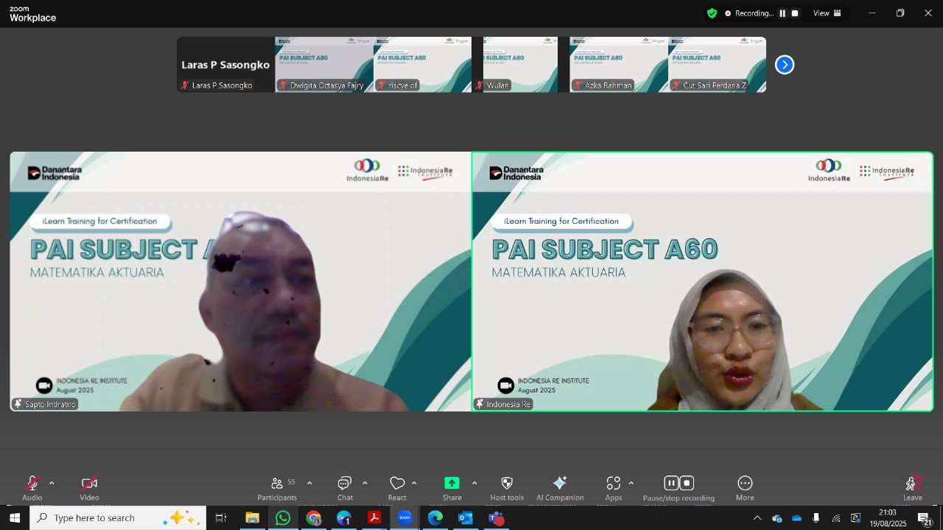This screenshot has height=530, width=943.
Task: Open the Chat window
Action: pos(345,487)
